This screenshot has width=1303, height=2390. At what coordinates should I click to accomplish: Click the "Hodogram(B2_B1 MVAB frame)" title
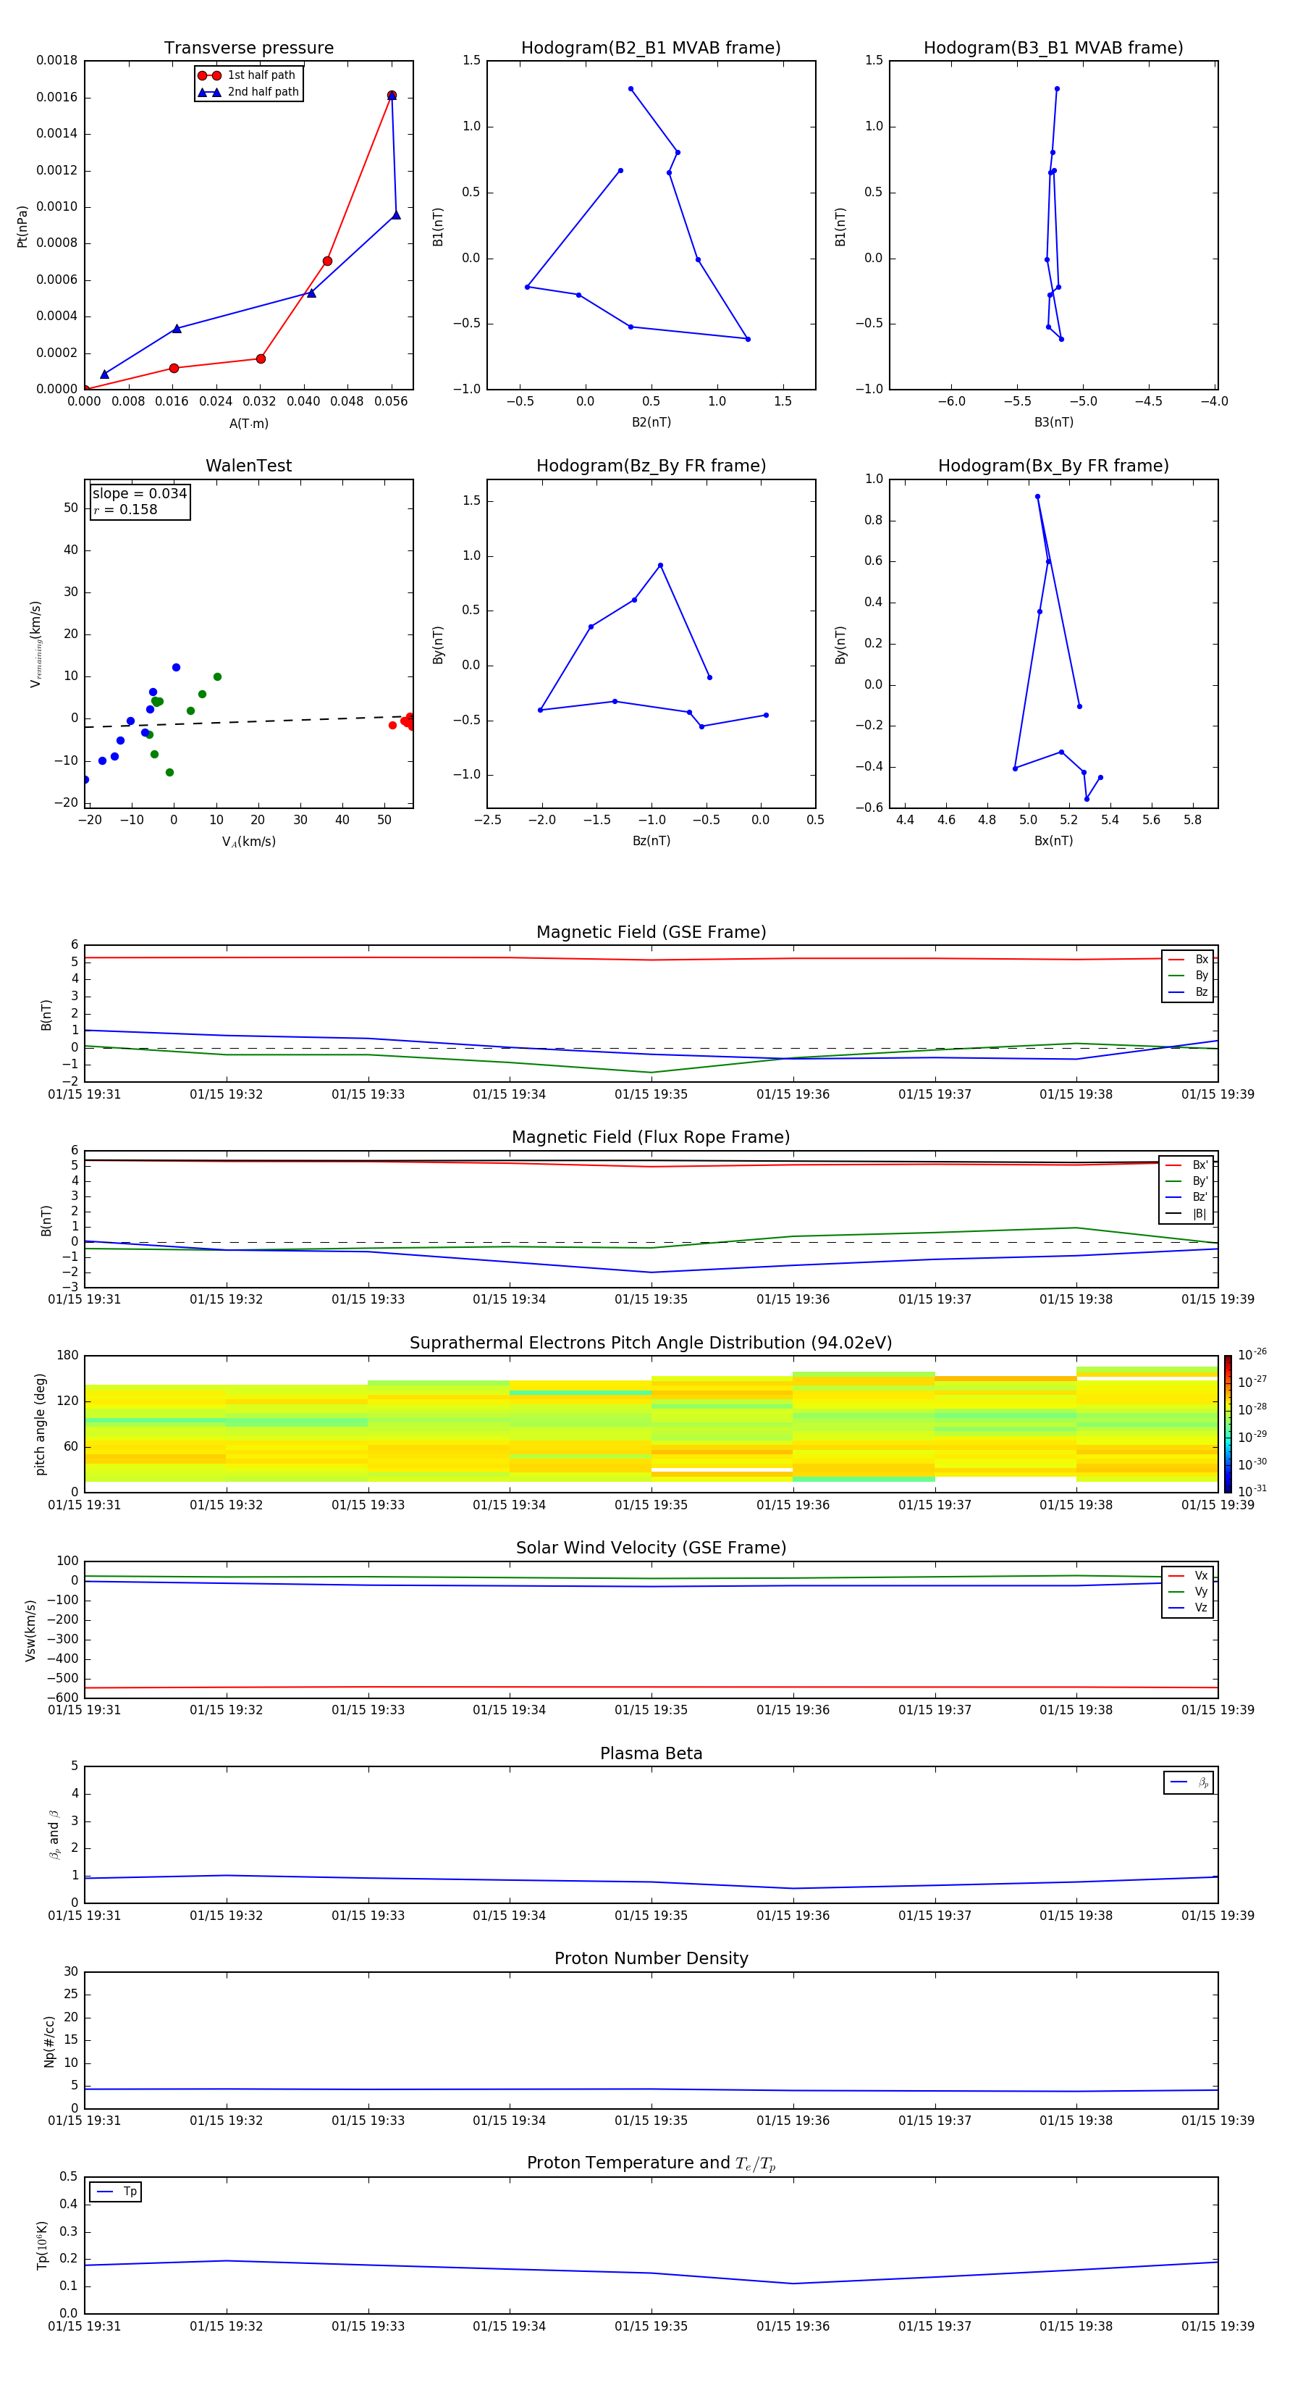(x=651, y=49)
